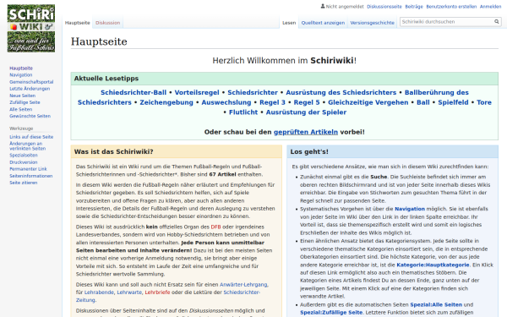
Task: Click Seite zitieren
Action: [24, 183]
